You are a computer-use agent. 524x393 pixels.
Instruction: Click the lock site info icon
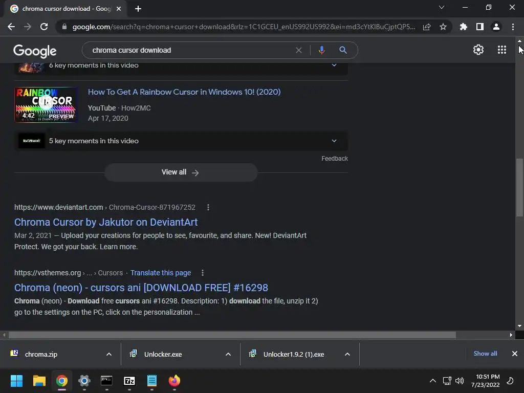tap(64, 27)
